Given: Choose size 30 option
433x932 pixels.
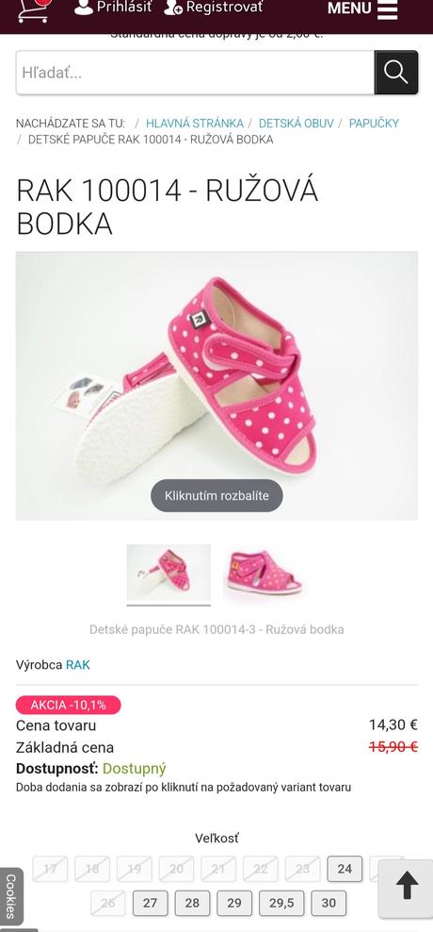Looking at the screenshot, I should [329, 903].
